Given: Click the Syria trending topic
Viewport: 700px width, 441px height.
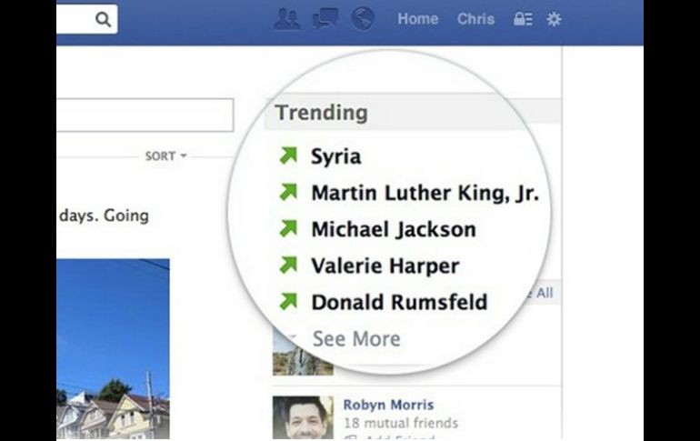Looking at the screenshot, I should point(335,156).
